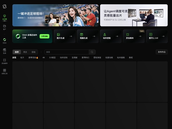Click the 一键冲进足球现场 banner headline

tap(31, 14)
